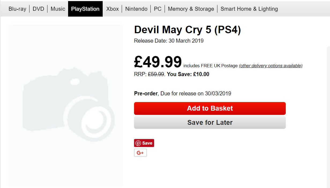Open the other delivery options link
Viewport: 330px width, 188px height.
(x=270, y=66)
